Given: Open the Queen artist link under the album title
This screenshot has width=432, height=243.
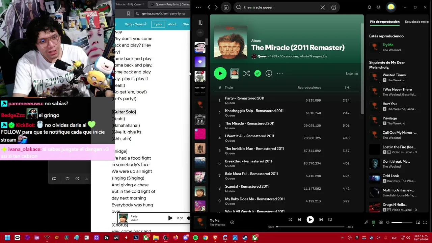Looking at the screenshot, I should pos(262,56).
